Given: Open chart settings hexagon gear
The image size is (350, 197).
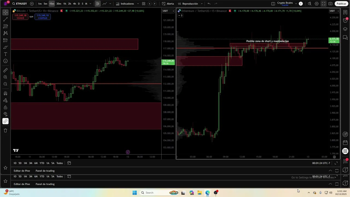Looking at the screenshot, I should coord(317,4).
